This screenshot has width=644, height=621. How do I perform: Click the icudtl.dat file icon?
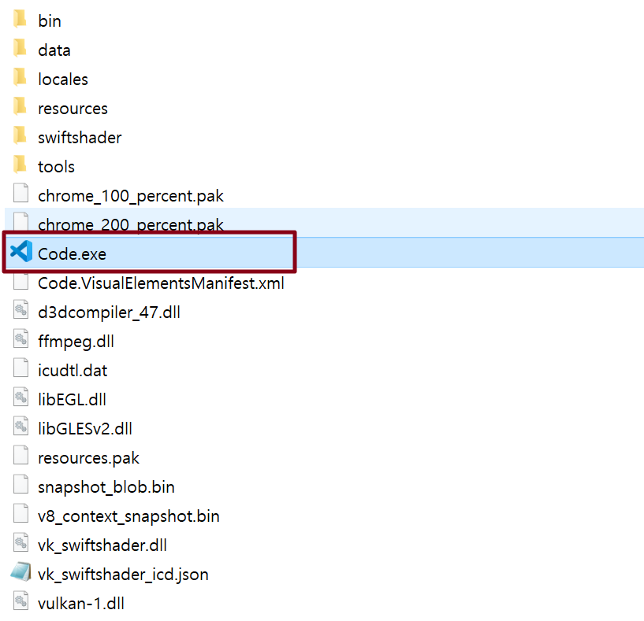coord(20,368)
